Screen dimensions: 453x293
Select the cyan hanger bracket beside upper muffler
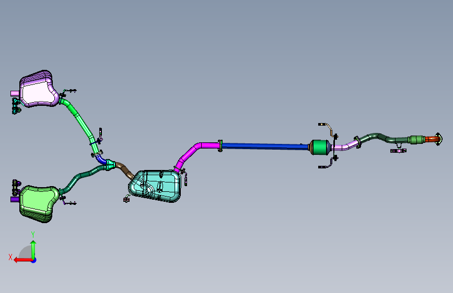(x=16, y=106)
